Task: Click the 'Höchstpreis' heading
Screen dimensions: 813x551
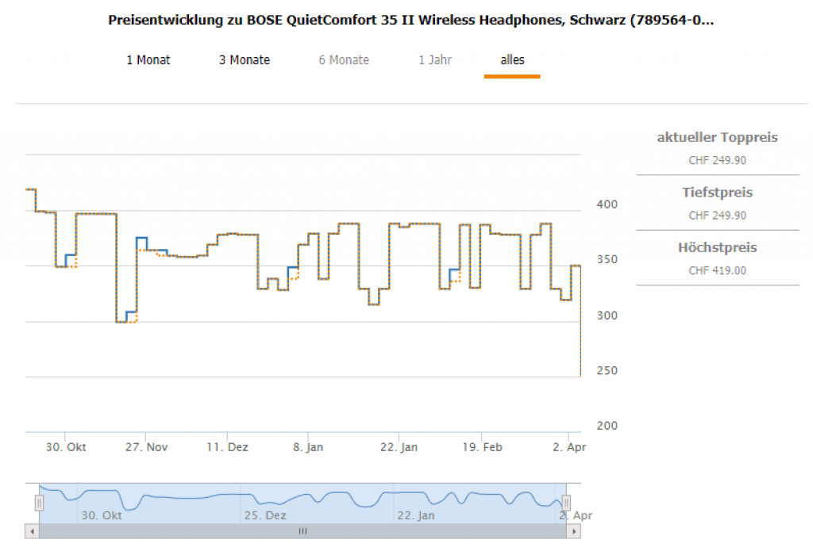Action: 717,248
